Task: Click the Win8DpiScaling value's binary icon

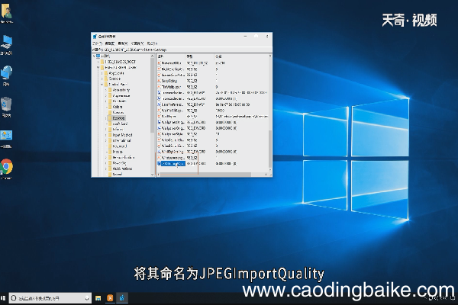Action: (x=160, y=152)
